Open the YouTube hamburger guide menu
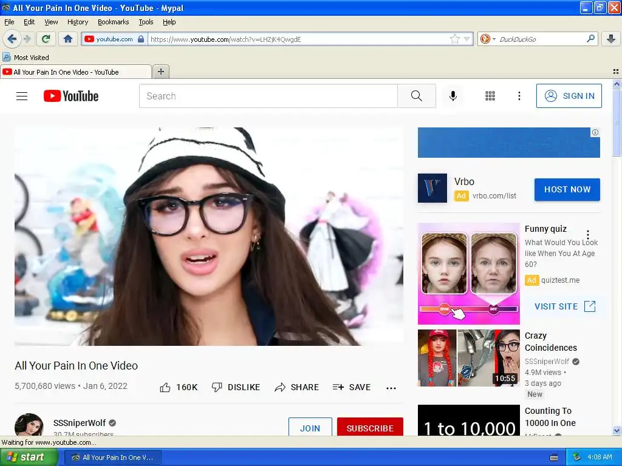 coord(22,96)
